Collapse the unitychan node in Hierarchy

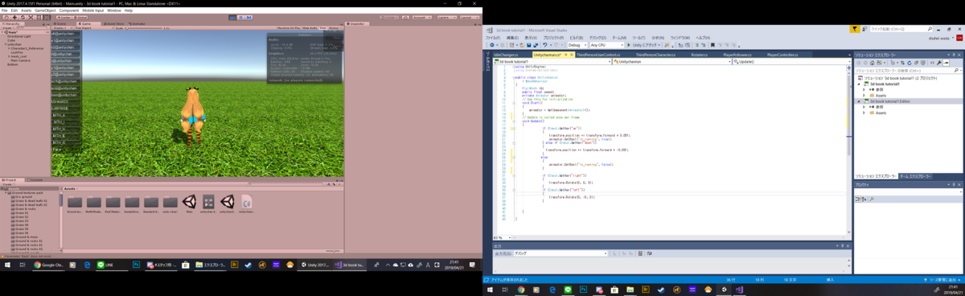[6, 45]
